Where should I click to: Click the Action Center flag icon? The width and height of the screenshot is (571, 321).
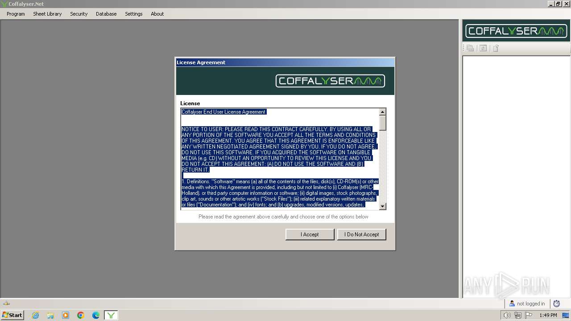[x=529, y=315]
